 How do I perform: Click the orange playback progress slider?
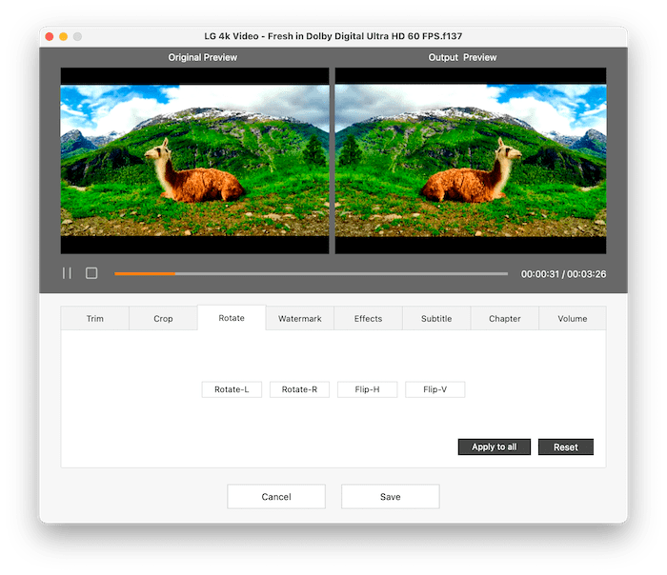(145, 274)
